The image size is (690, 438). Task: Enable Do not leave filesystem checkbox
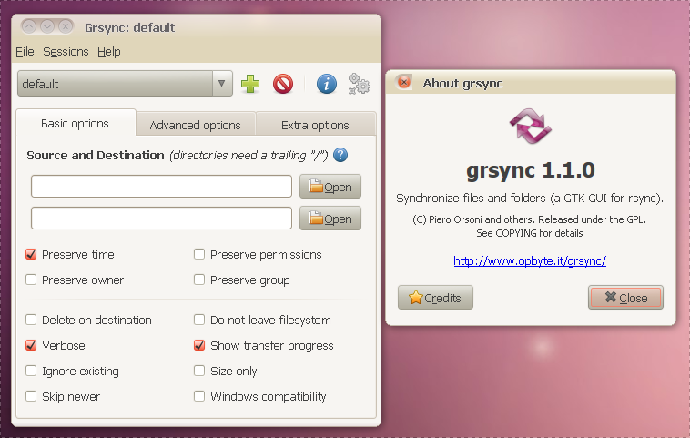(199, 320)
